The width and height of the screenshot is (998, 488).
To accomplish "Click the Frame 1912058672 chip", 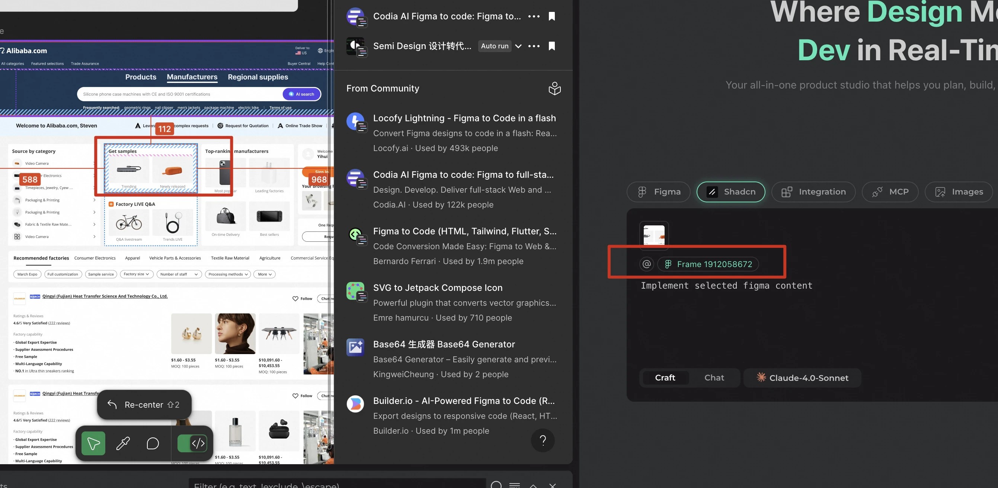I will (x=708, y=264).
